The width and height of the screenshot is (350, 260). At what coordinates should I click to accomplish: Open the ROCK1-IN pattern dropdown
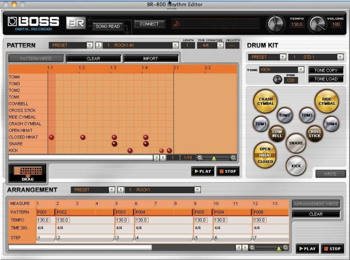coord(175,45)
